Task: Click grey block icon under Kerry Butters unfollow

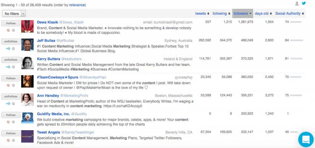Action: [13, 67]
